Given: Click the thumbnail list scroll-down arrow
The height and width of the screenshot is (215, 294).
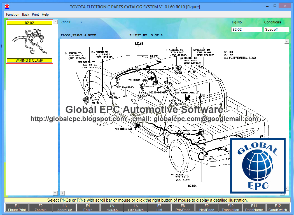Looking at the screenshot, I should pos(55,193).
